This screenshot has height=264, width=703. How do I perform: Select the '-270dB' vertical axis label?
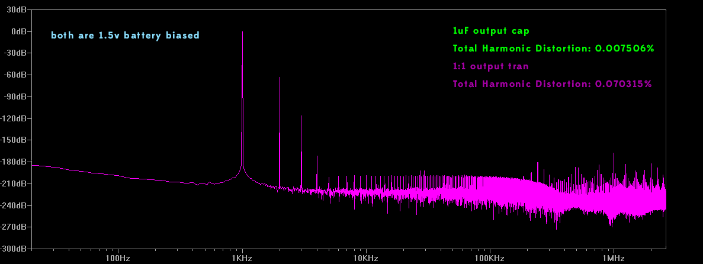14,227
